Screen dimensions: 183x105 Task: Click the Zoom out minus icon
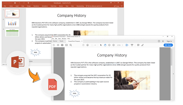[x=110, y=45]
